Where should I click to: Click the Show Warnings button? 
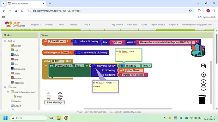tap(54, 103)
